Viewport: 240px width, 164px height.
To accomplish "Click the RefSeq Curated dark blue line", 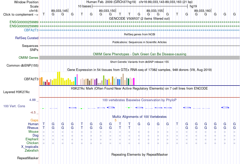I will pos(139,38).
